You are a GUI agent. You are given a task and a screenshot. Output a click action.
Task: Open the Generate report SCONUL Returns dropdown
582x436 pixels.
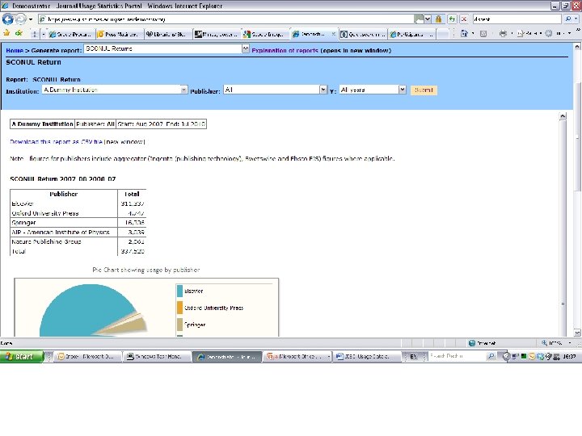167,48
